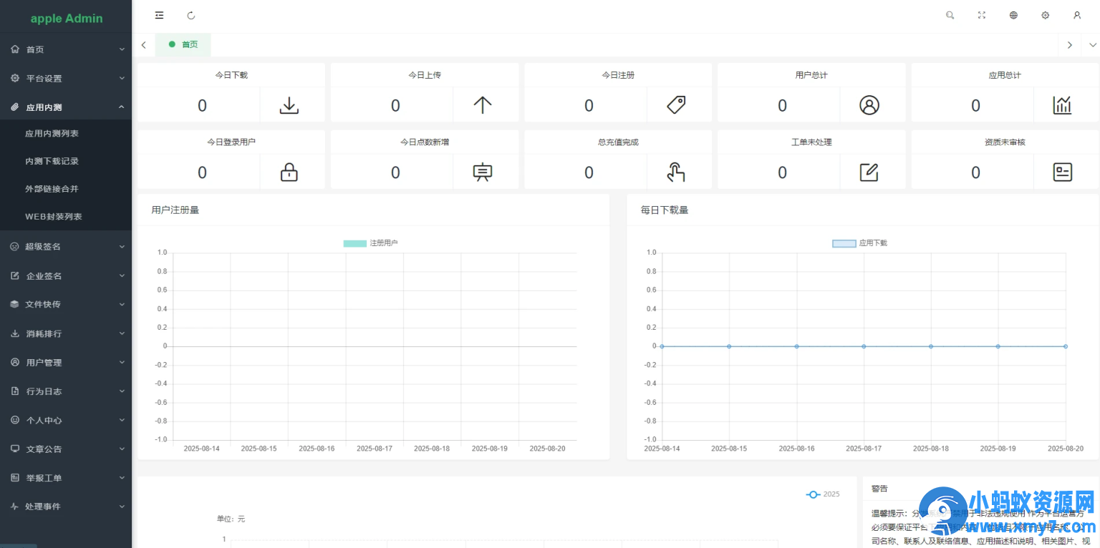The height and width of the screenshot is (548, 1100).
Task: Expand the 超级签名 sidebar menu
Action: pyautogui.click(x=66, y=247)
